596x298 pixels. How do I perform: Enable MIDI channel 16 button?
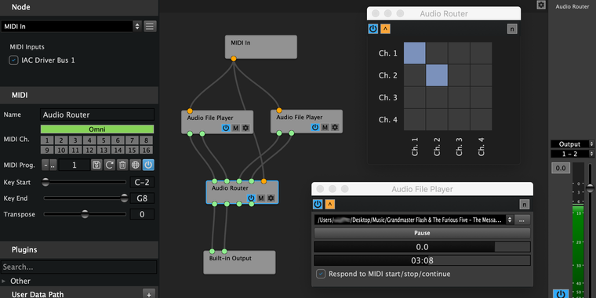tap(147, 150)
